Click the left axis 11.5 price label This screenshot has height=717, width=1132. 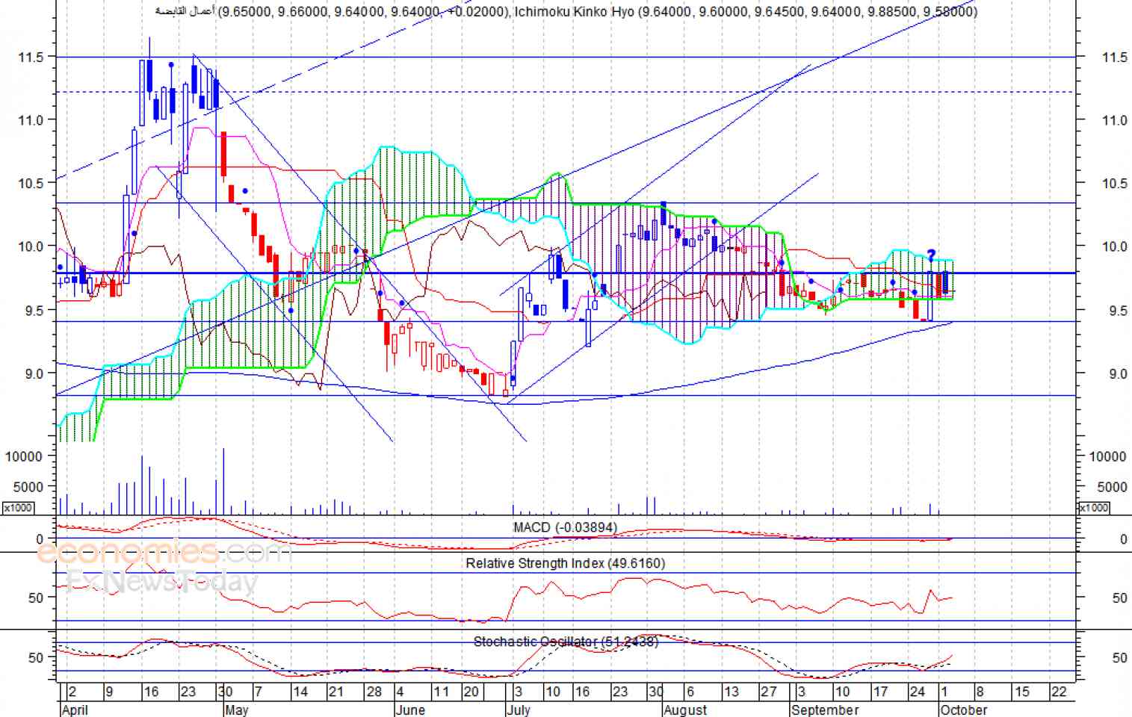(31, 57)
